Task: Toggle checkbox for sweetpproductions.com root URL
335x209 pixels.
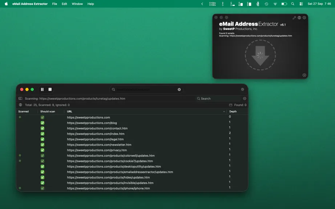Action: coord(43,117)
